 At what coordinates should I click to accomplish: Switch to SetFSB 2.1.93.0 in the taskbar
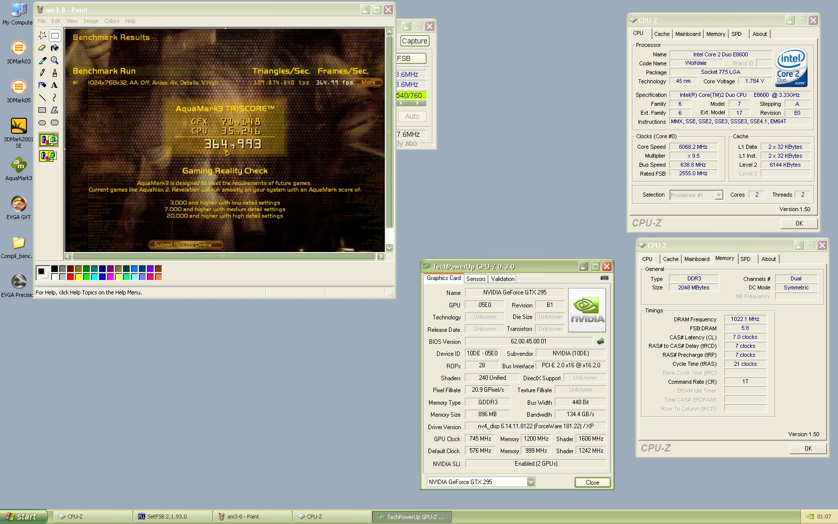pos(173,517)
